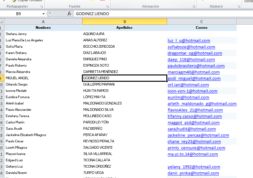Open the paulobrasilero@hotmail.com link
This screenshot has height=178, width=253.
[x=196, y=66]
